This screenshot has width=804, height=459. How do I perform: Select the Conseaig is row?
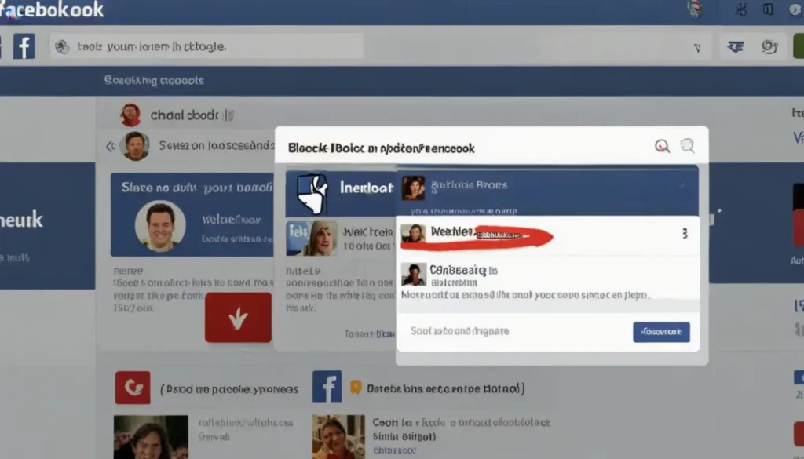547,275
